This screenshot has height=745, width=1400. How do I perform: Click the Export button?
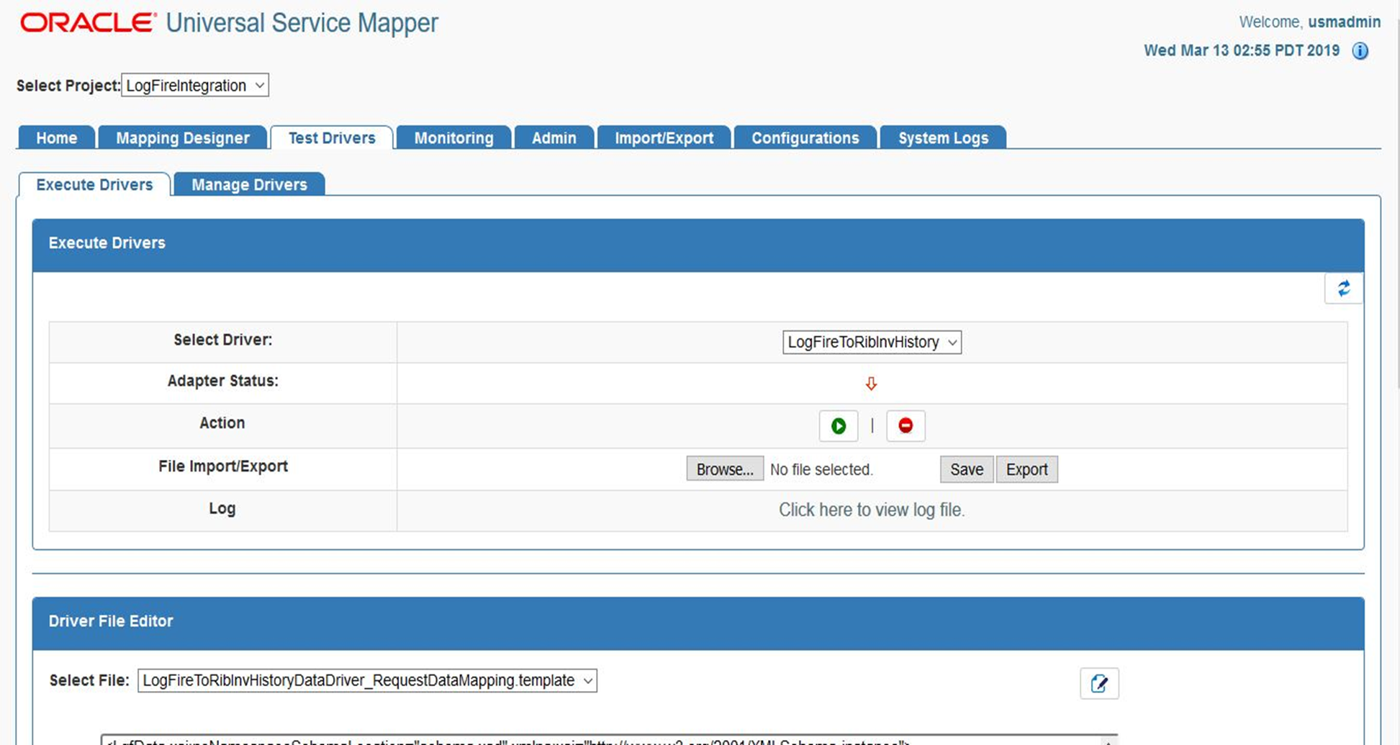coord(1027,469)
